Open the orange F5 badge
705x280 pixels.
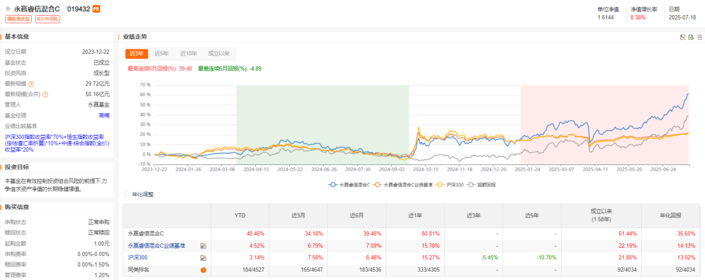pyautogui.click(x=96, y=9)
